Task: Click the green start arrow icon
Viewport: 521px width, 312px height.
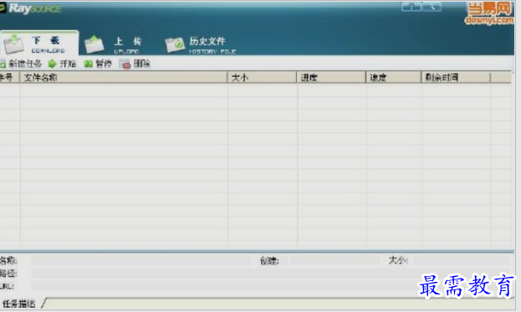Action: [x=53, y=64]
